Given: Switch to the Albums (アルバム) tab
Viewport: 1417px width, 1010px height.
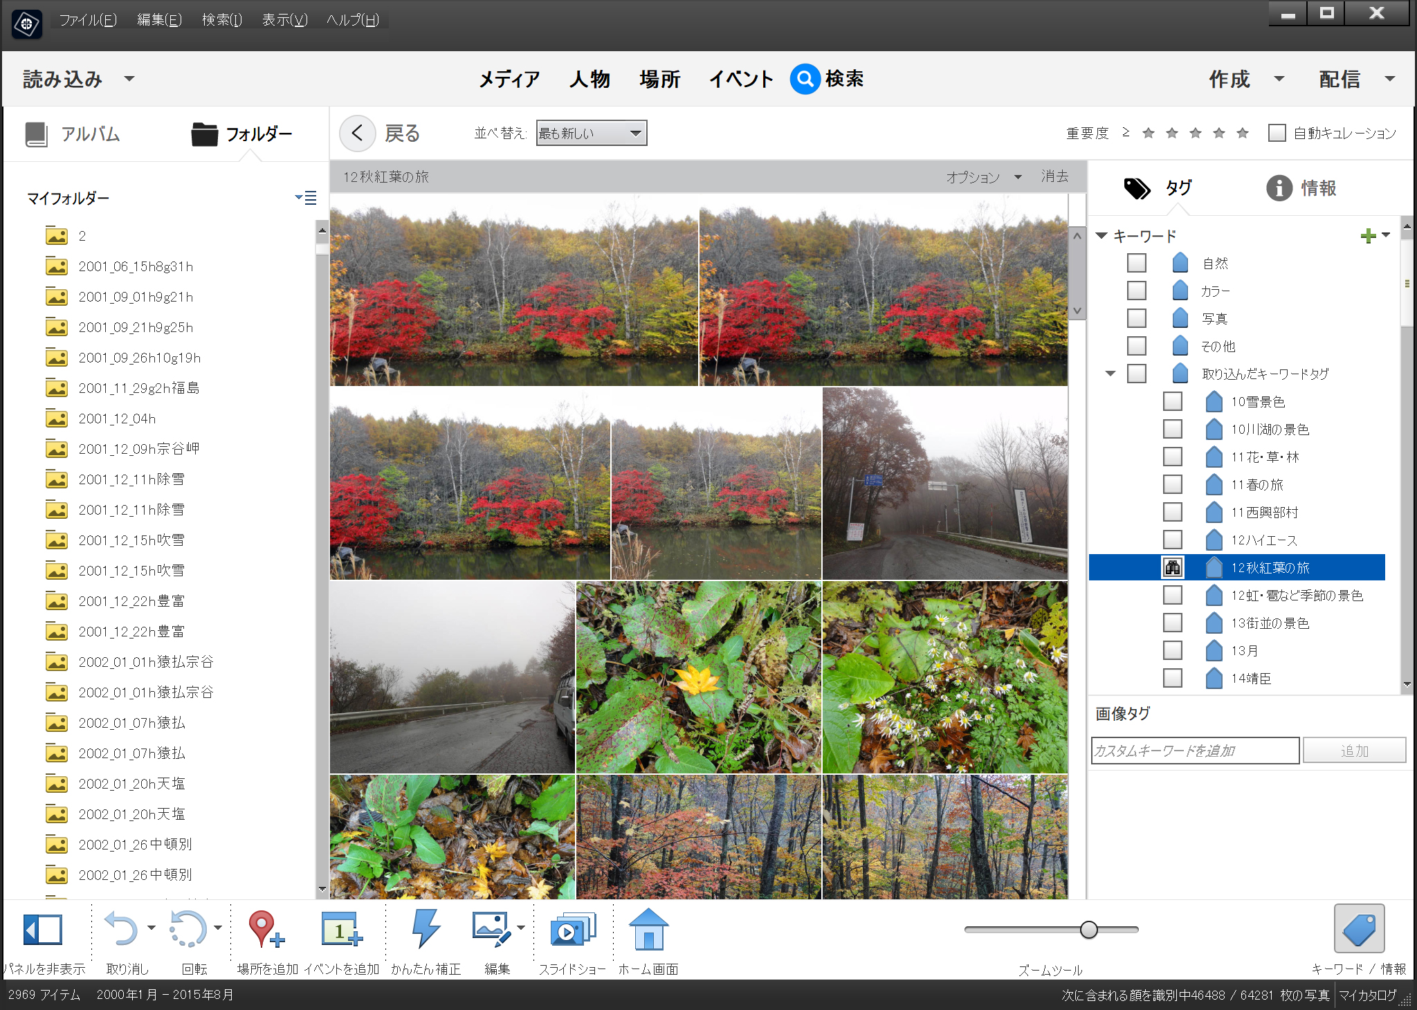Looking at the screenshot, I should tap(73, 134).
